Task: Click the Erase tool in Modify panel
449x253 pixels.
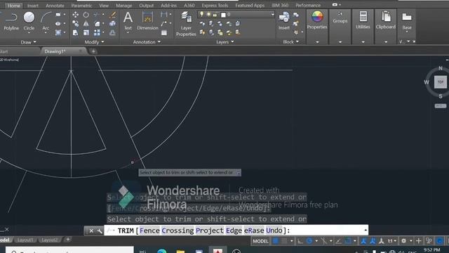Action: [113, 15]
